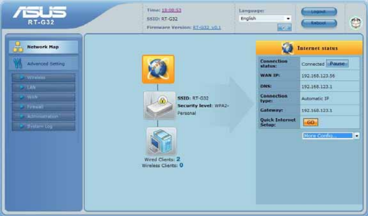Click the Connected status text
The height and width of the screenshot is (216, 368).
313,64
